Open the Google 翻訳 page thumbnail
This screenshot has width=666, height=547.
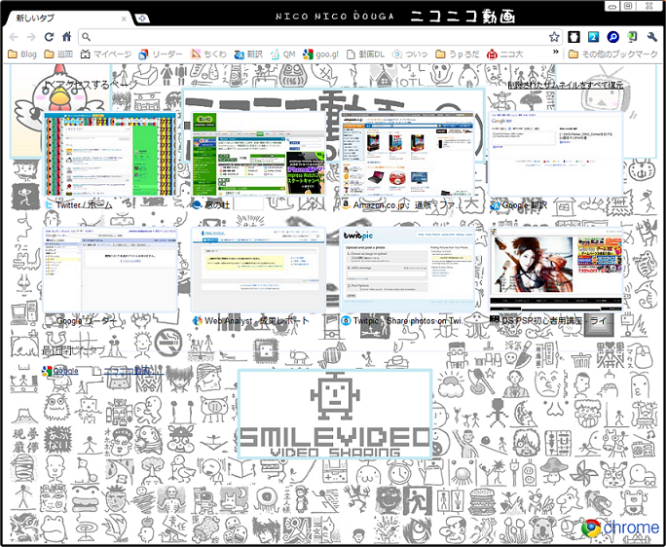pyautogui.click(x=556, y=154)
